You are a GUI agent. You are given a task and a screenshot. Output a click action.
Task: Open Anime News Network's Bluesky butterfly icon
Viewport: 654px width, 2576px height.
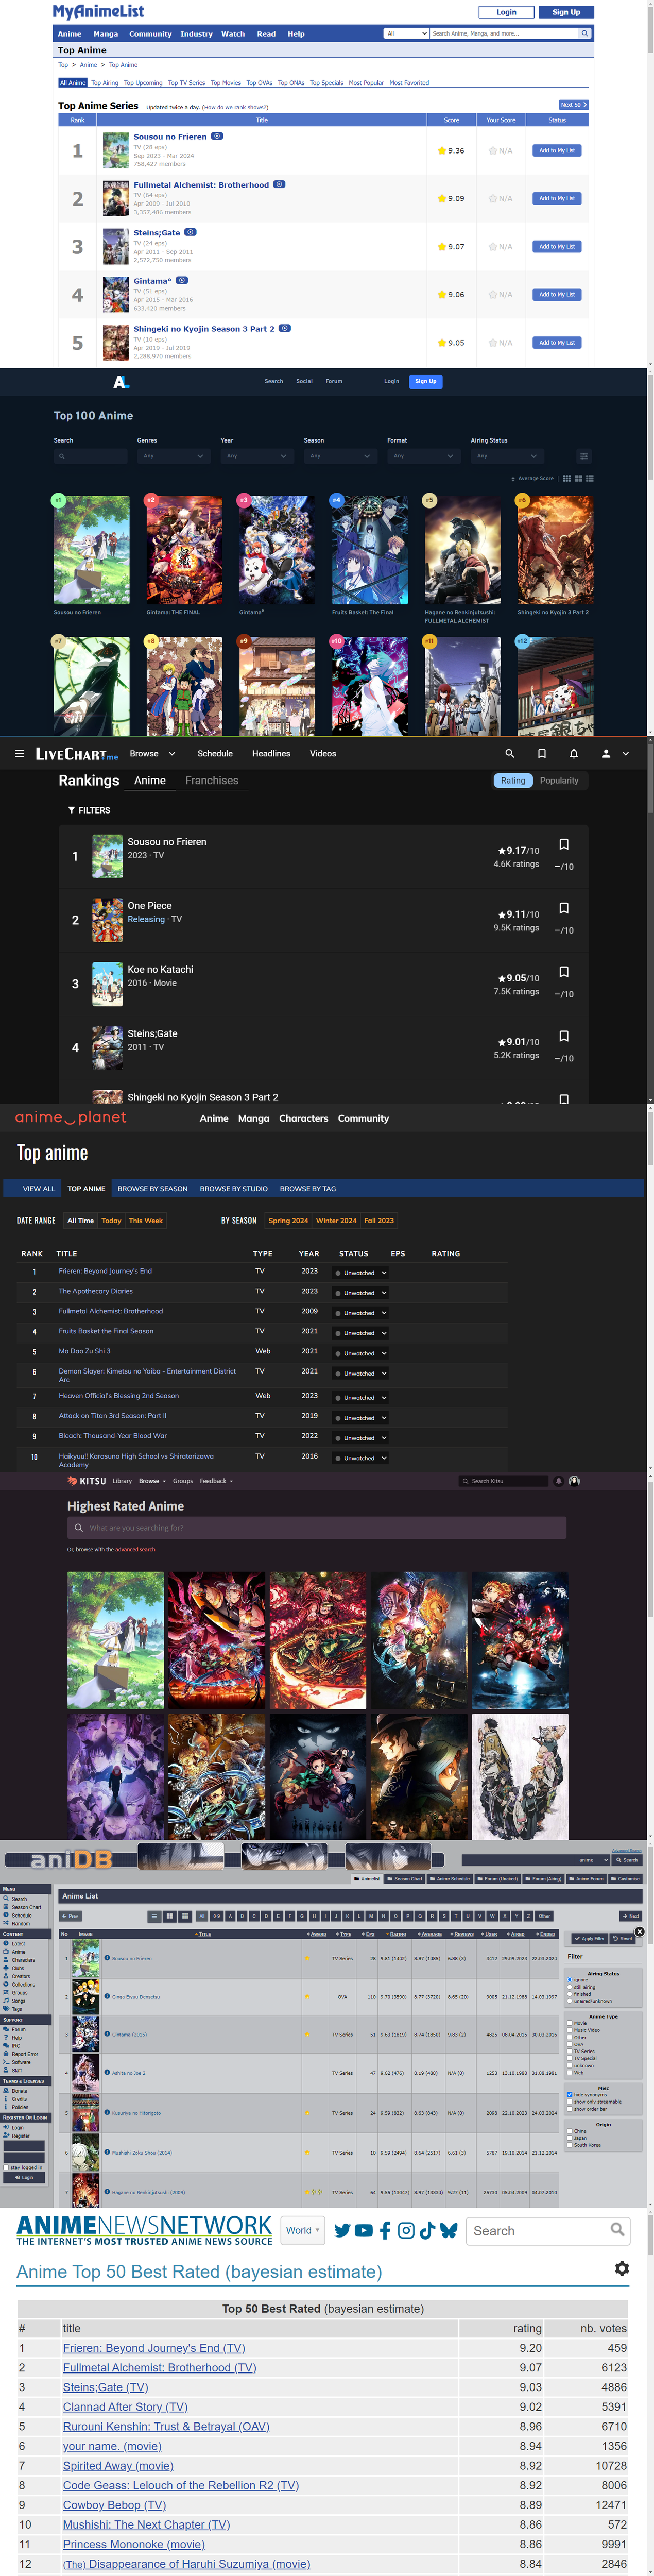[448, 2231]
